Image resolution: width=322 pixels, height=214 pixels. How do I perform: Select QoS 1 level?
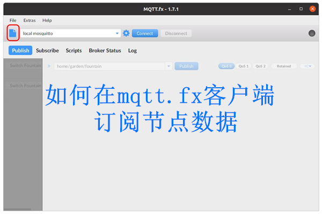pos(244,66)
